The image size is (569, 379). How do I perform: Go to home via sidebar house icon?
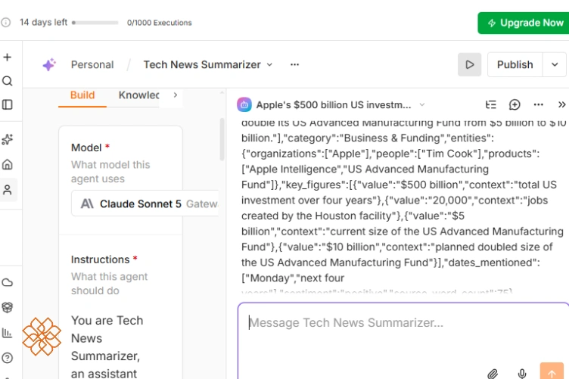(x=8, y=165)
